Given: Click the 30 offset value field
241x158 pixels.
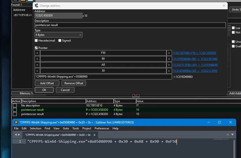Looking at the screenshot, I should click(103, 71).
